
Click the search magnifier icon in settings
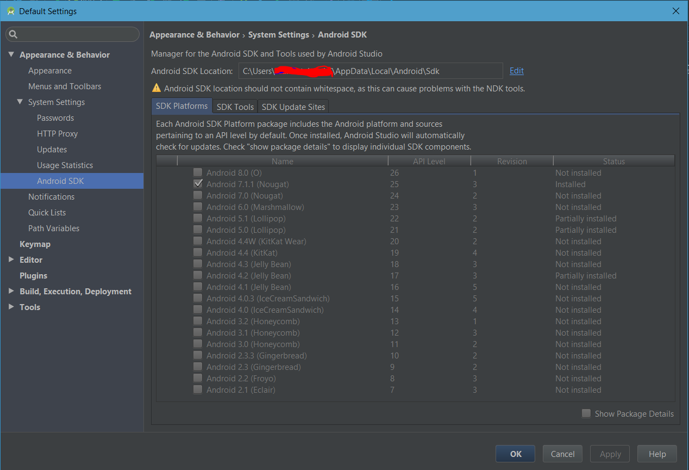click(x=14, y=34)
